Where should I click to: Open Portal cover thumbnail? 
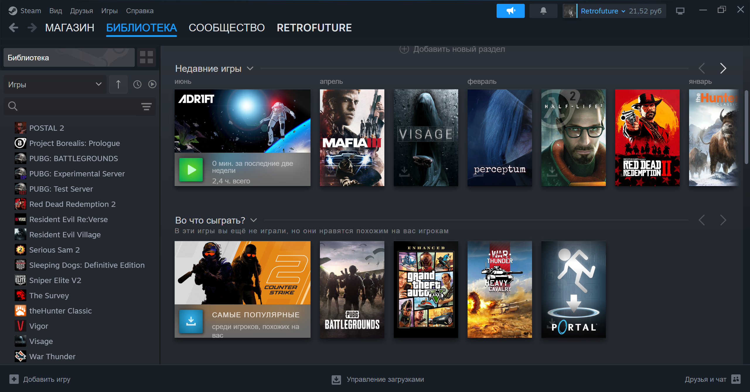(x=574, y=289)
